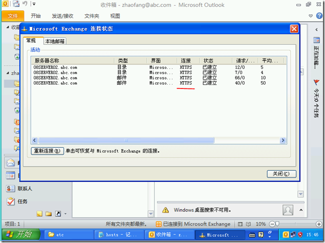
Task: Open the 文件 ribbon tab
Action: tap(13, 16)
